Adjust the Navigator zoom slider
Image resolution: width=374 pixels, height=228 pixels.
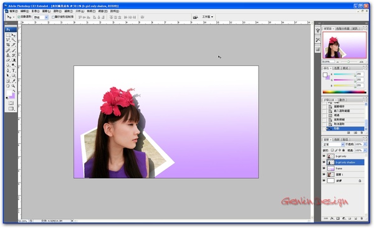tap(348, 62)
